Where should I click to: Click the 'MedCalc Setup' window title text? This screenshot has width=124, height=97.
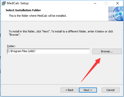click(x=18, y=3)
